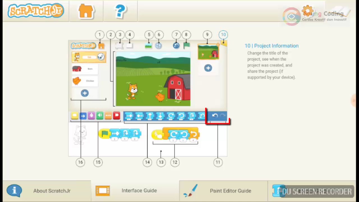
Task: Select guide marker number 3
Action: tap(120, 35)
